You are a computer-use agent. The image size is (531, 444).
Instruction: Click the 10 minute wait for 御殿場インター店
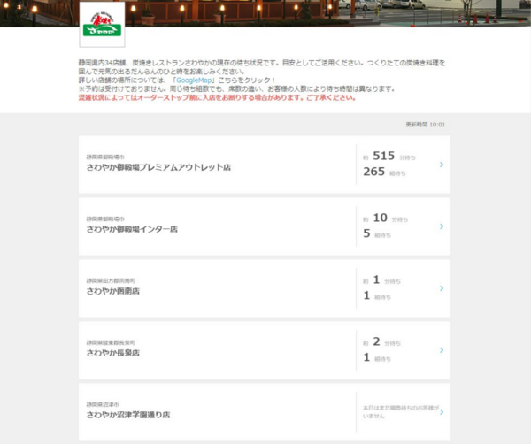[381, 218]
